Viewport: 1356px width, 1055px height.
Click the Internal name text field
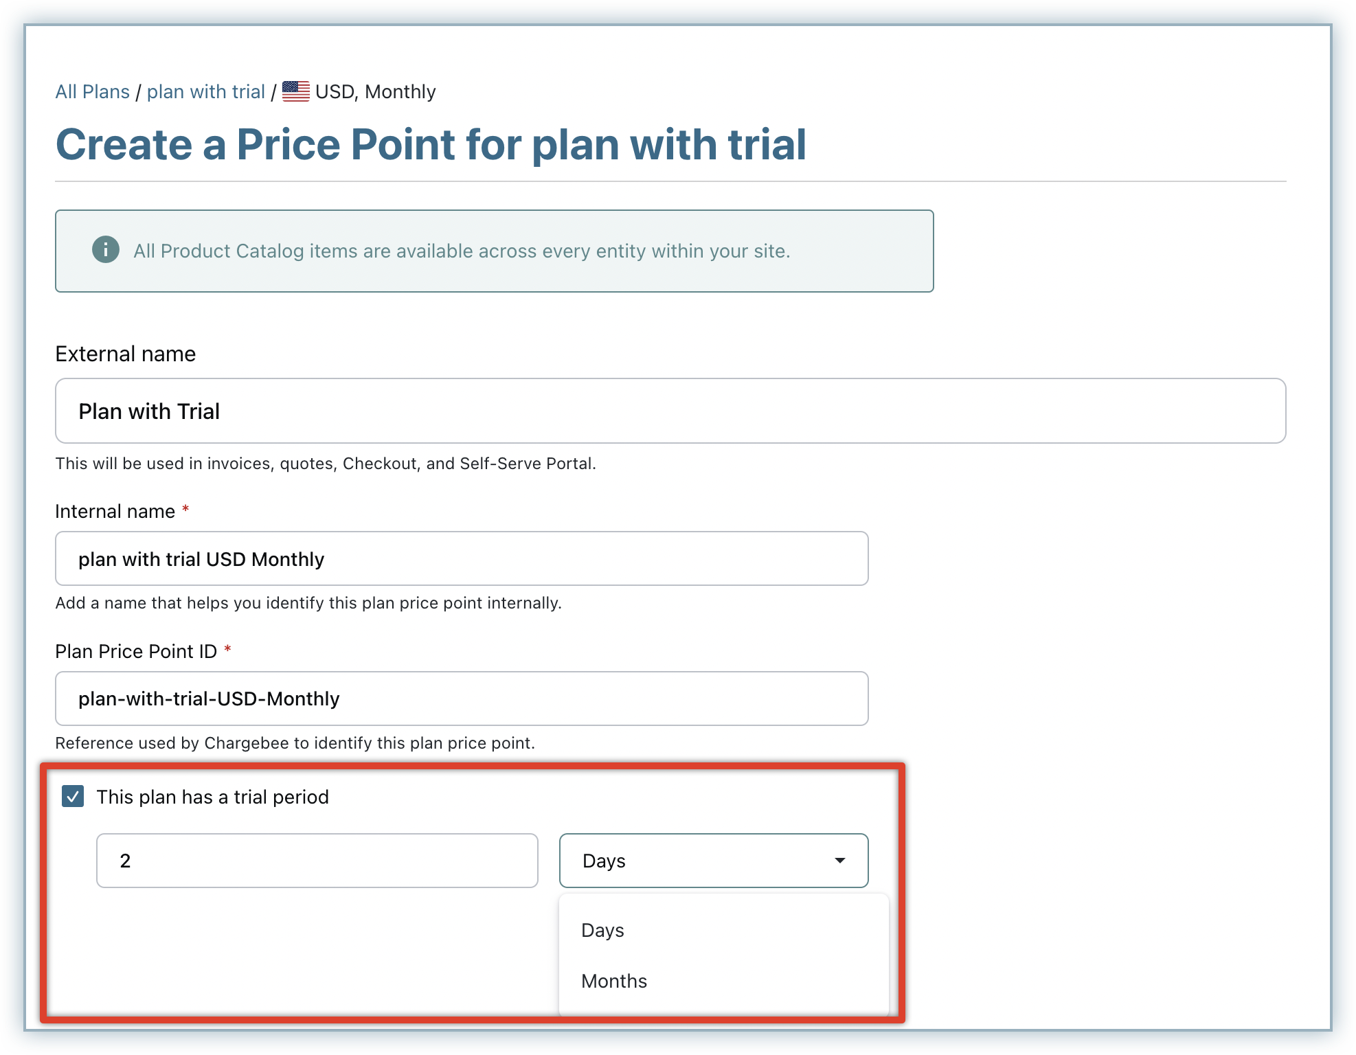click(x=461, y=559)
